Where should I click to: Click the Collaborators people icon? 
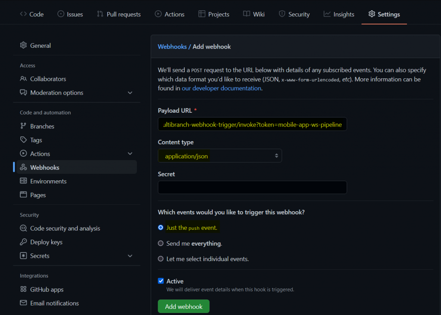pos(23,79)
